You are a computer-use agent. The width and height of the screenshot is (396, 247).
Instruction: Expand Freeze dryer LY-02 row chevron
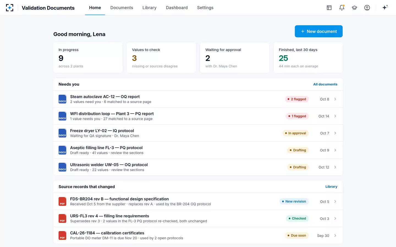click(335, 133)
